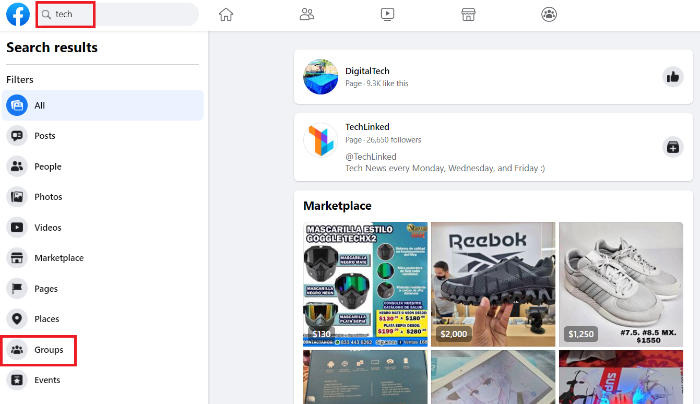Viewport: 700px width, 404px height.
Task: Click the Filters label
Action: (20, 79)
